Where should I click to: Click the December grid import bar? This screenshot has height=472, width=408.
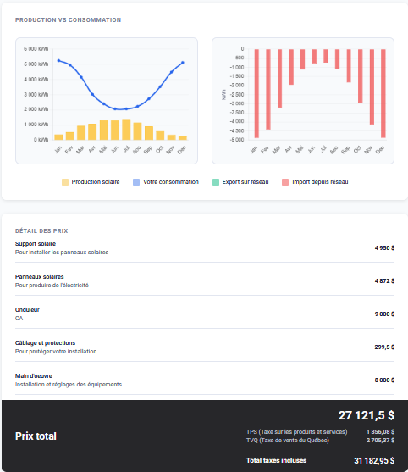tap(383, 93)
